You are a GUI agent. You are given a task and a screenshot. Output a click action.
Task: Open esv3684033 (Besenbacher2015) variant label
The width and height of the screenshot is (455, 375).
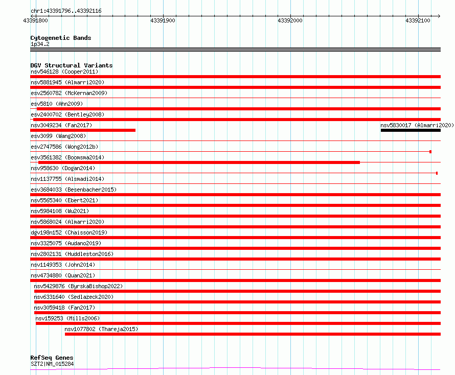(x=74, y=190)
